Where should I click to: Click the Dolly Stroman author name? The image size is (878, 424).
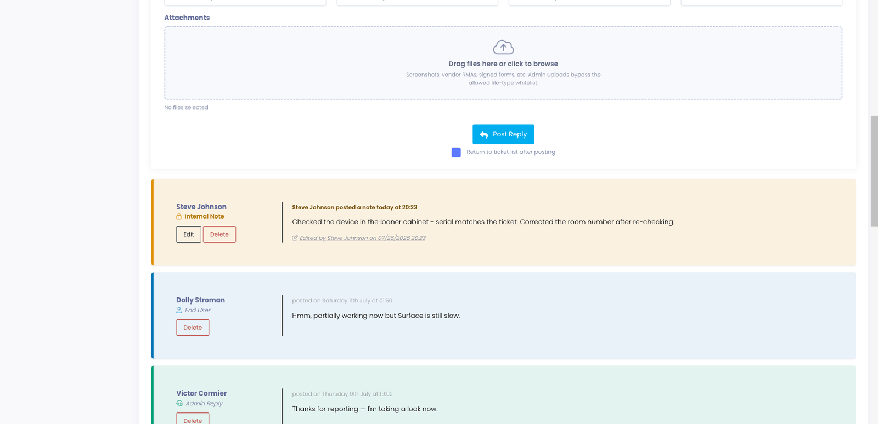coord(200,300)
